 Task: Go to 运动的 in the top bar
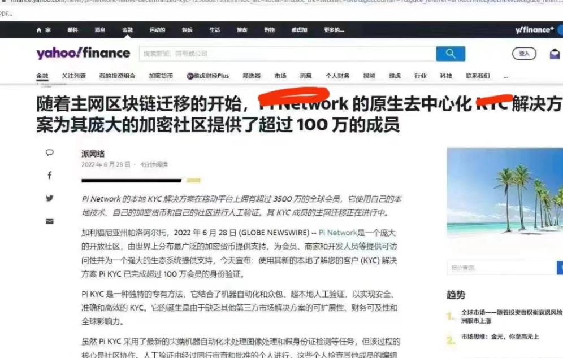pyautogui.click(x=157, y=30)
